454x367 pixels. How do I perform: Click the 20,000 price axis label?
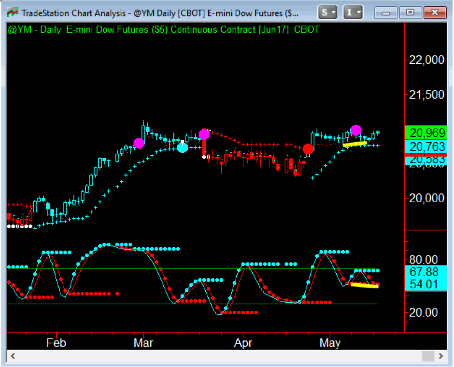pos(426,198)
